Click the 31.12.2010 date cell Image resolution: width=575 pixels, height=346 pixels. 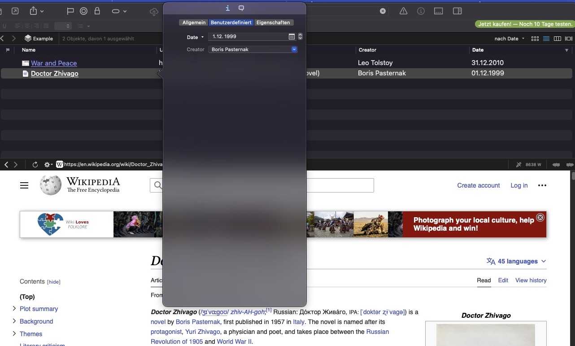(488, 63)
